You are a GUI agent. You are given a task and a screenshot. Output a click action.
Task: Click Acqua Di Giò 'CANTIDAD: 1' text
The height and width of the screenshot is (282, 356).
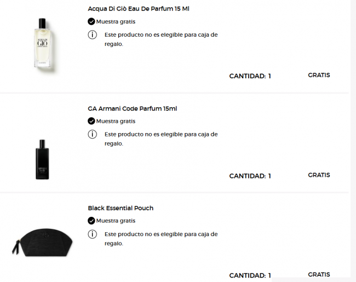pyautogui.click(x=250, y=76)
